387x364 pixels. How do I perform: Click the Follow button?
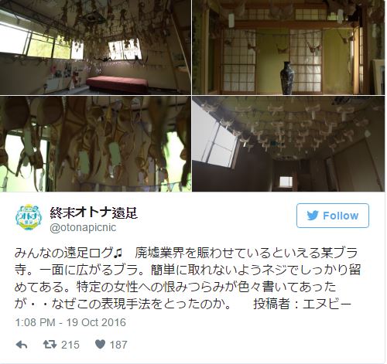pyautogui.click(x=333, y=216)
